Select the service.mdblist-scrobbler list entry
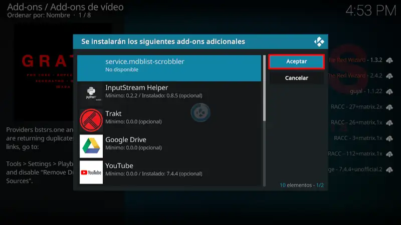 click(169, 68)
